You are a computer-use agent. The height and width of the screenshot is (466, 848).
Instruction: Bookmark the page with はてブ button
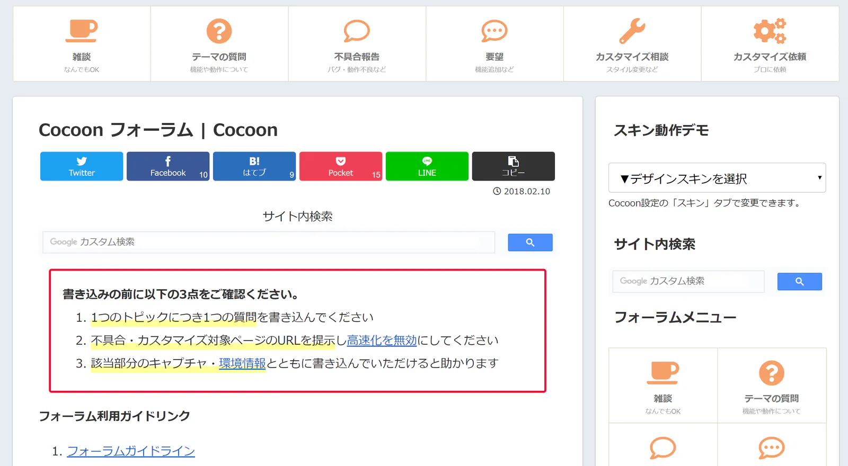coord(254,166)
